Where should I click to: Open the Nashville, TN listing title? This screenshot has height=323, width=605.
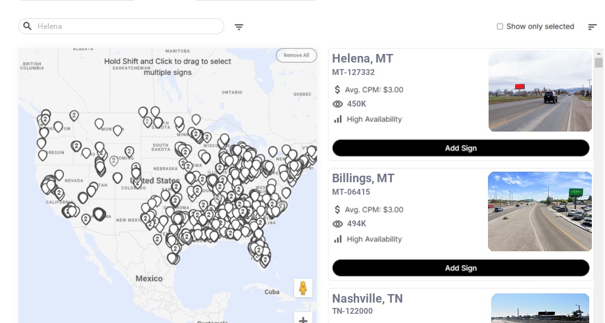click(367, 299)
